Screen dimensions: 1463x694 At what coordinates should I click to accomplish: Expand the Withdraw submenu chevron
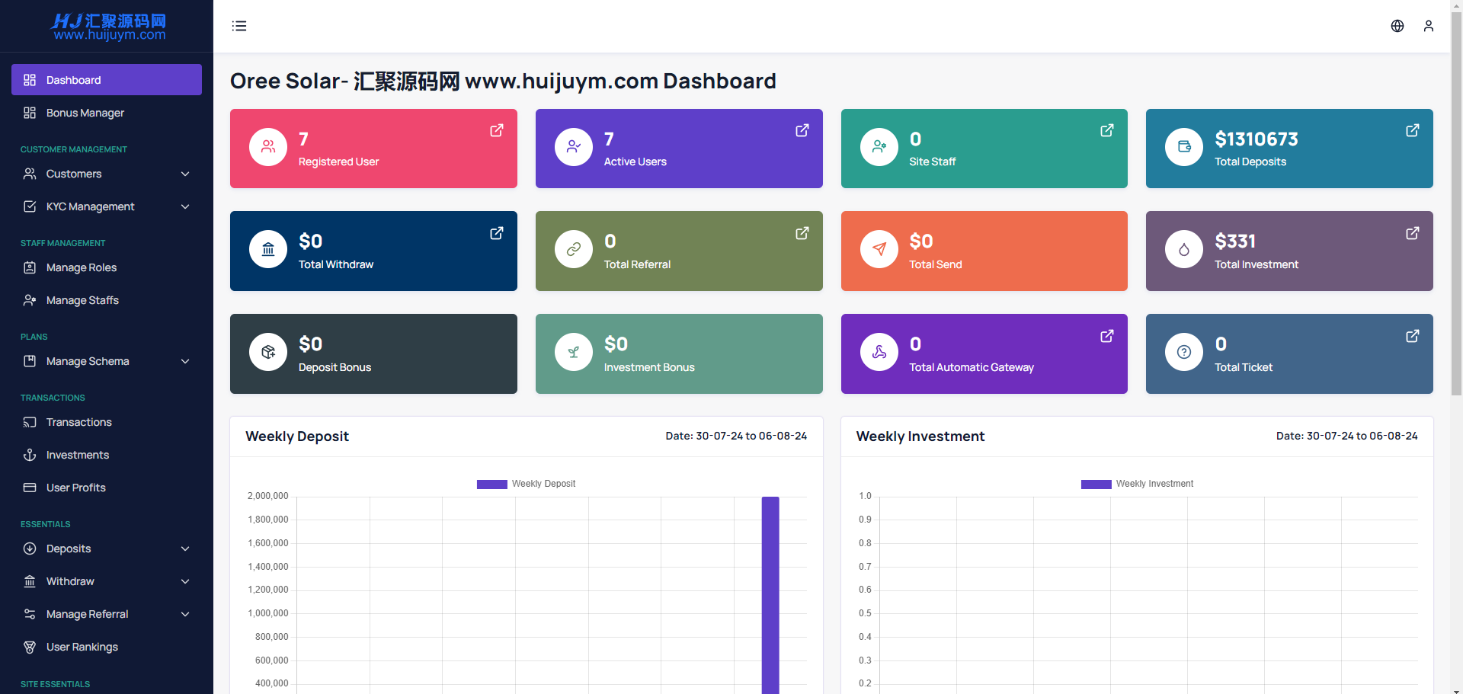185,581
